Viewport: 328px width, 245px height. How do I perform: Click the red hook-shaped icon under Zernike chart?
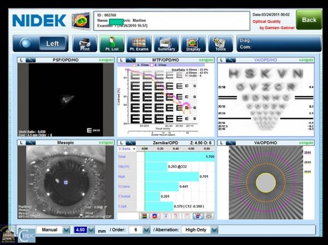click(x=176, y=216)
